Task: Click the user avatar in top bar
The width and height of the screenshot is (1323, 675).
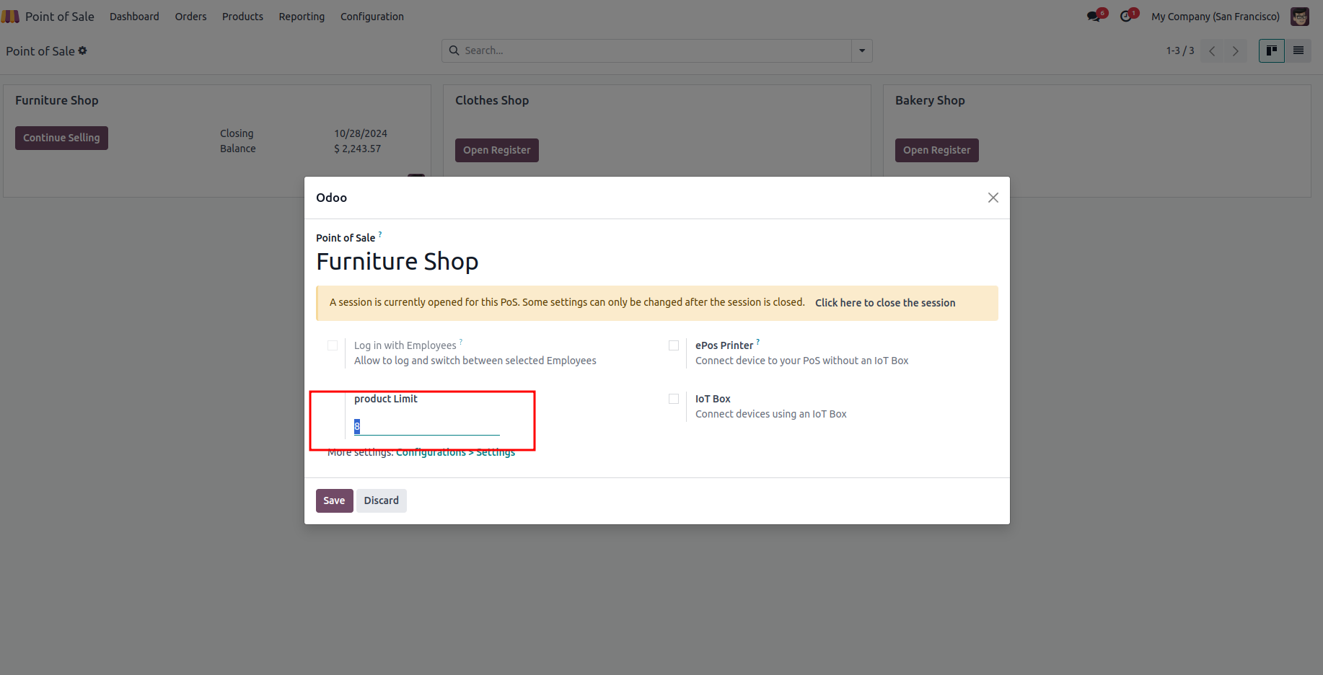Action: pyautogui.click(x=1299, y=16)
